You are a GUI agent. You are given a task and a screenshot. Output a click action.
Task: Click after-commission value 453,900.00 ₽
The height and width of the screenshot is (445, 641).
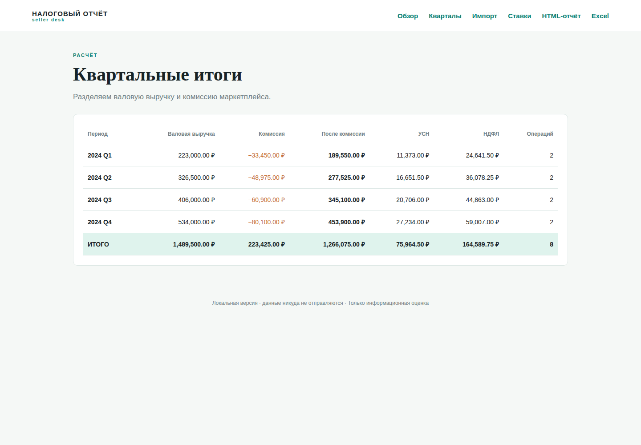[346, 222]
